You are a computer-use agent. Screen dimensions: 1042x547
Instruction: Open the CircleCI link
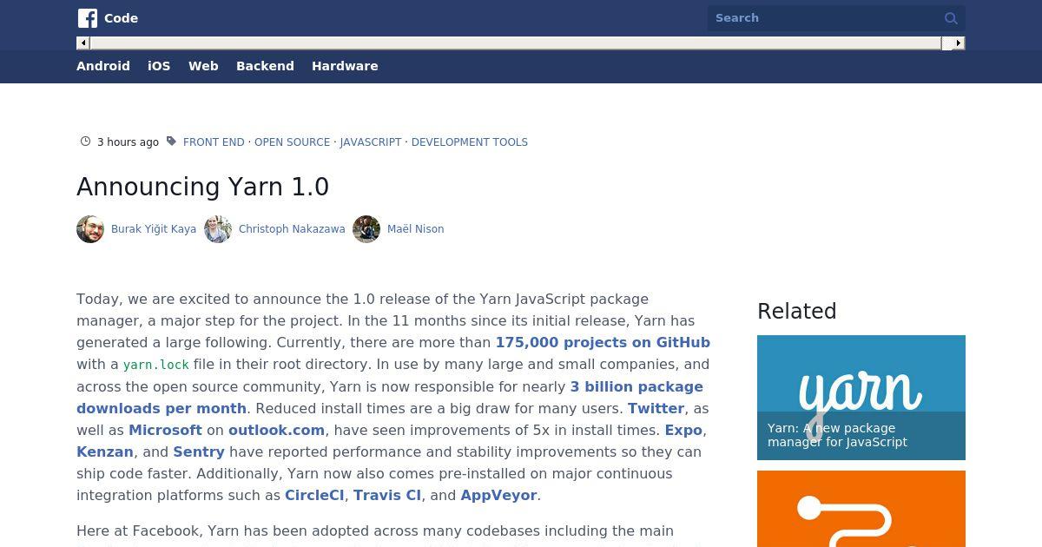(x=315, y=495)
